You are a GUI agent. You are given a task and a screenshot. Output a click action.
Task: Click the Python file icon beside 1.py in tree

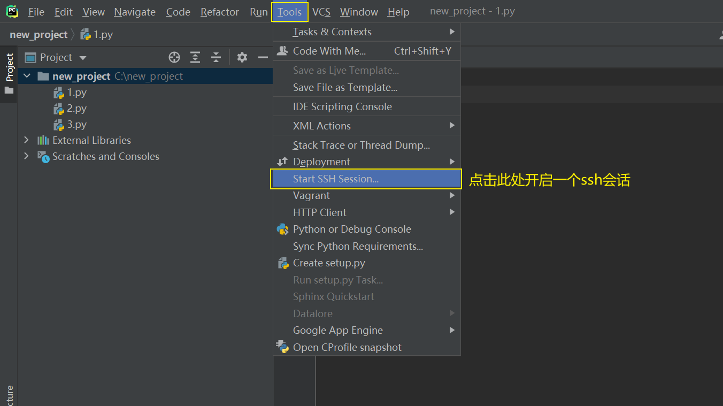tap(59, 93)
